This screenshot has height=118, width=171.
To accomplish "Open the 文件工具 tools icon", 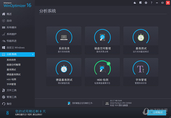I will tap(4, 90).
